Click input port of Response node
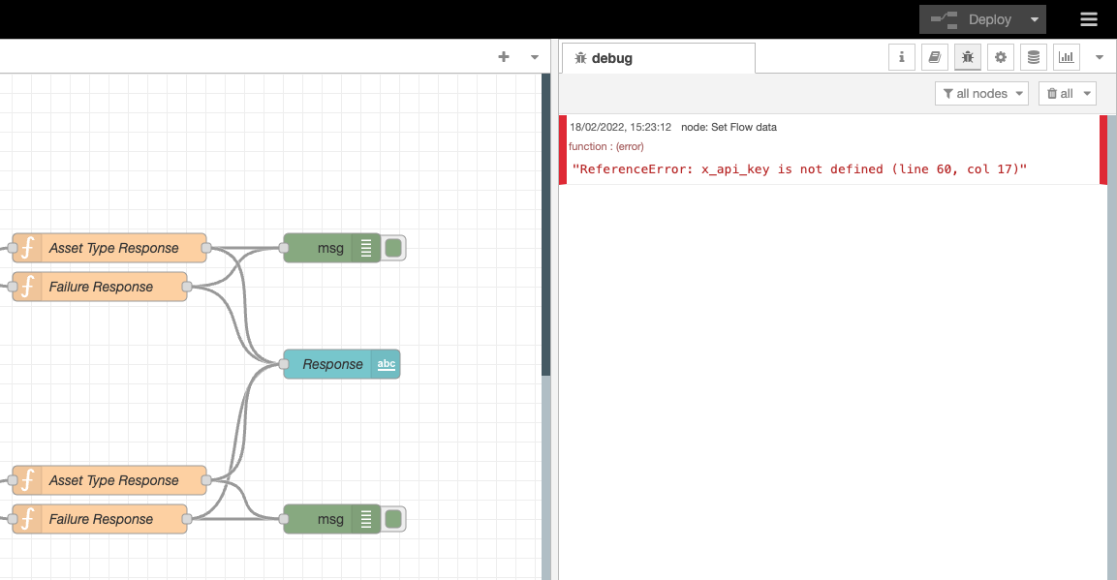The image size is (1117, 580). click(284, 364)
